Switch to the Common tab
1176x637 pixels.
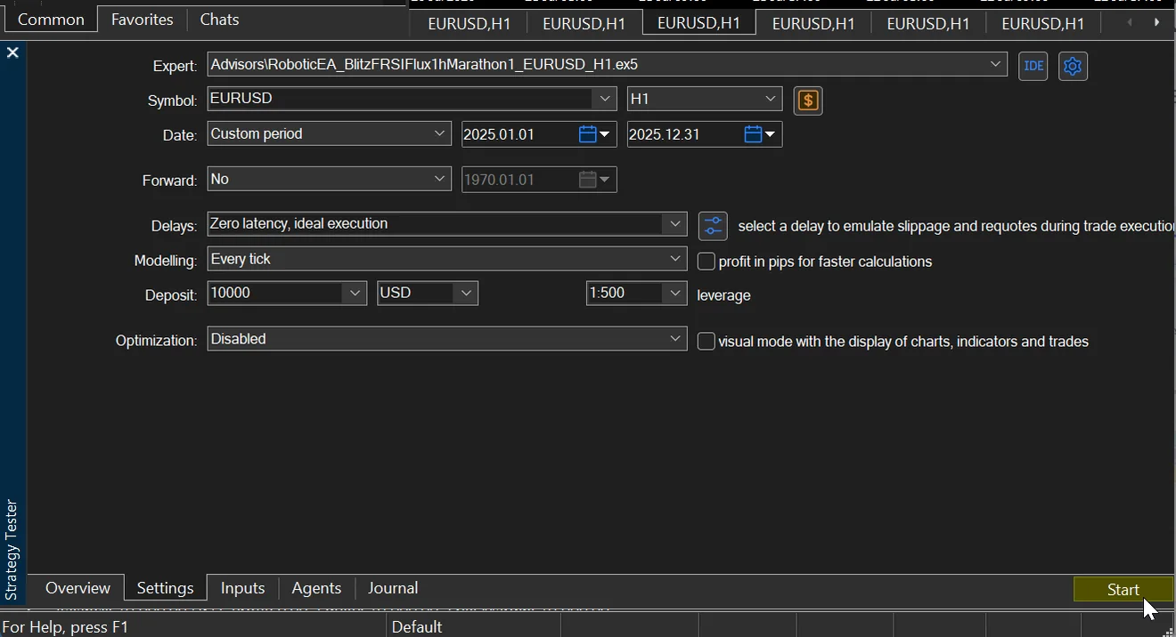(51, 20)
